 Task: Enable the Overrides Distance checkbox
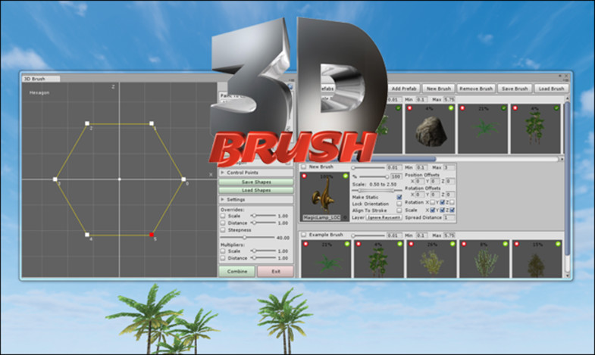click(223, 223)
